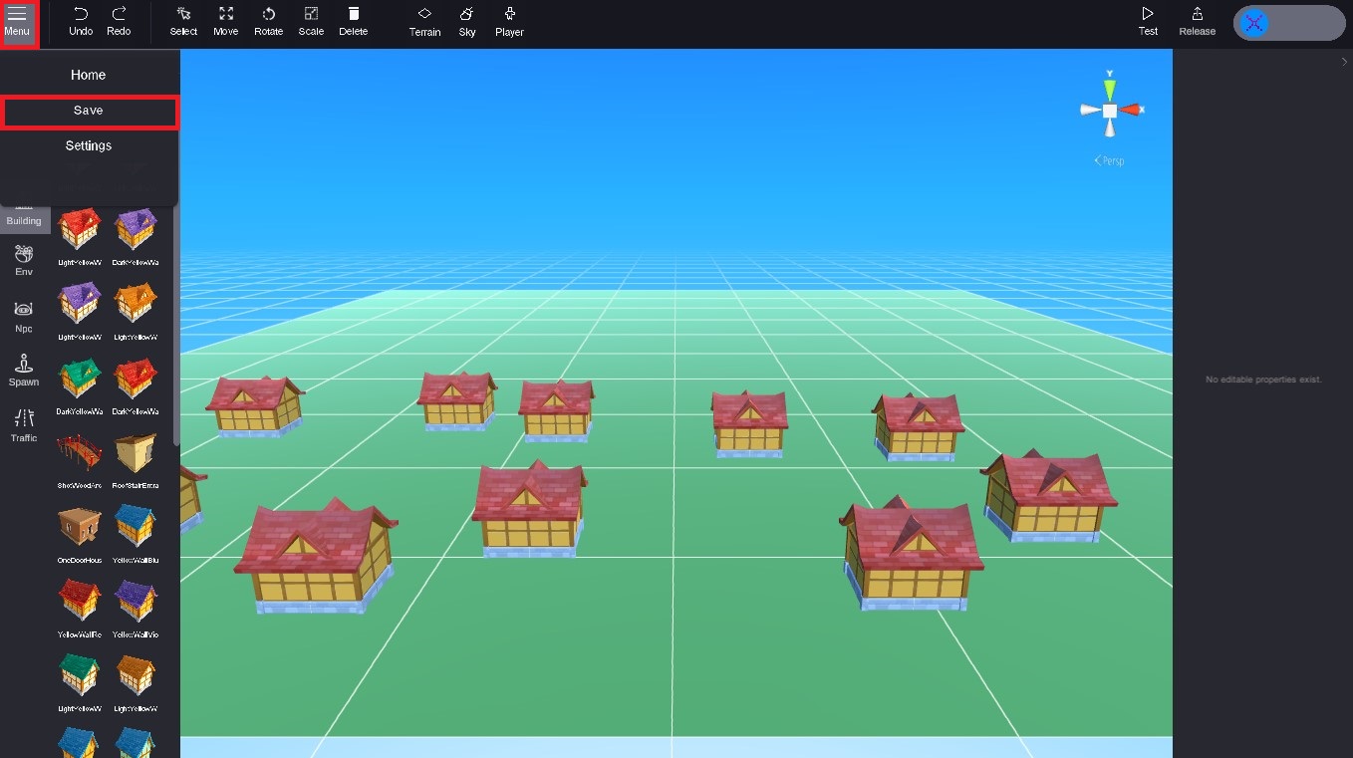
Task: Activate the Scale tool
Action: click(310, 20)
